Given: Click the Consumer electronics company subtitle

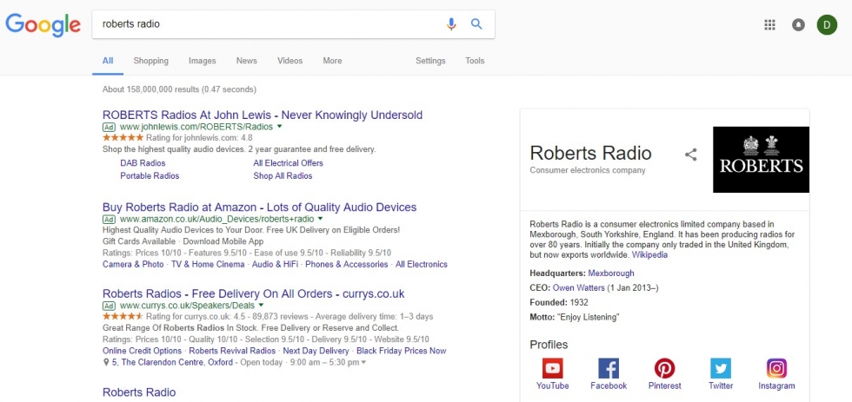Looking at the screenshot, I should (x=588, y=170).
